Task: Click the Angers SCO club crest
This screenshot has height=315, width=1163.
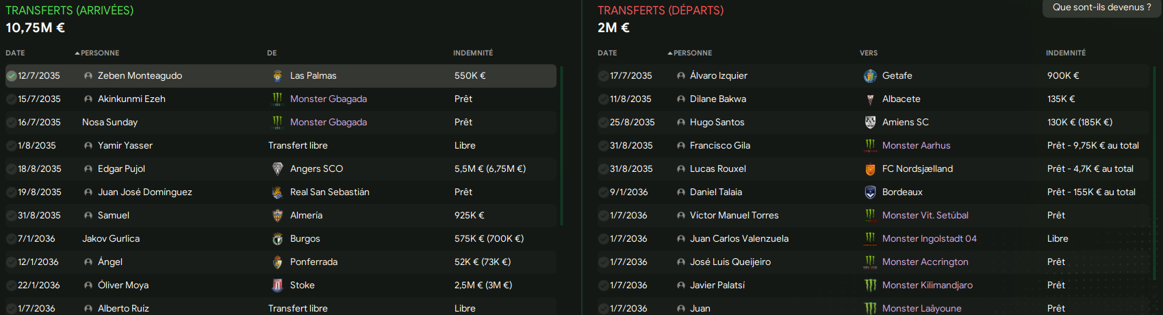Action: [277, 169]
